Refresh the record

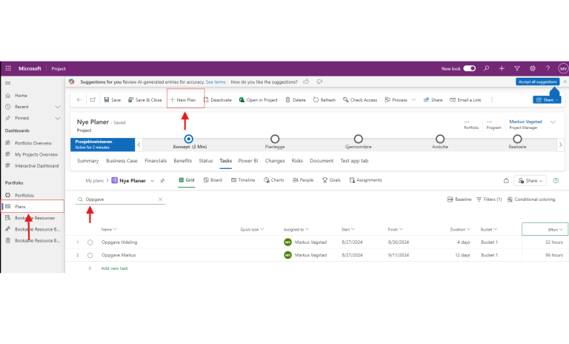pos(325,99)
